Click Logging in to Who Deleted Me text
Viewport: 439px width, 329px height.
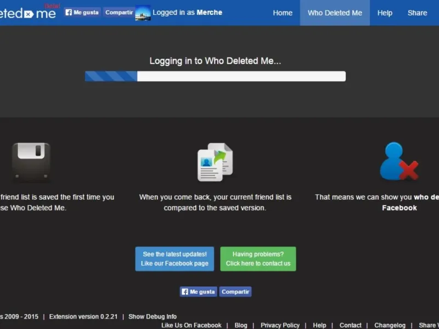(215, 61)
